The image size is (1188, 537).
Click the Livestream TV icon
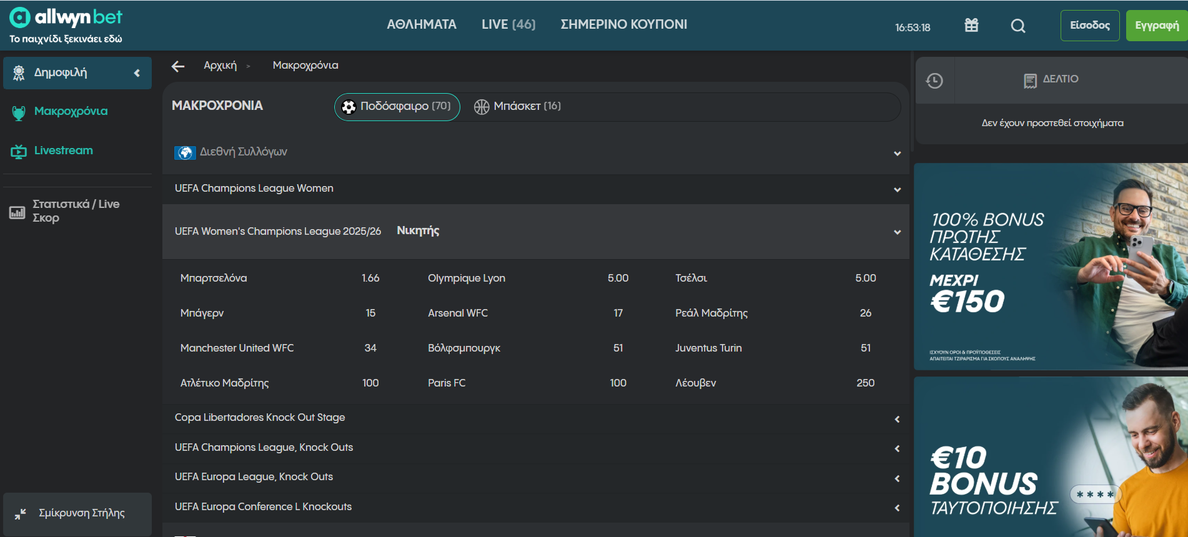tap(19, 151)
